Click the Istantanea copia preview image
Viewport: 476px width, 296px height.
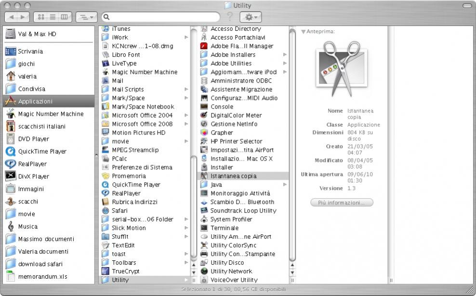(341, 68)
